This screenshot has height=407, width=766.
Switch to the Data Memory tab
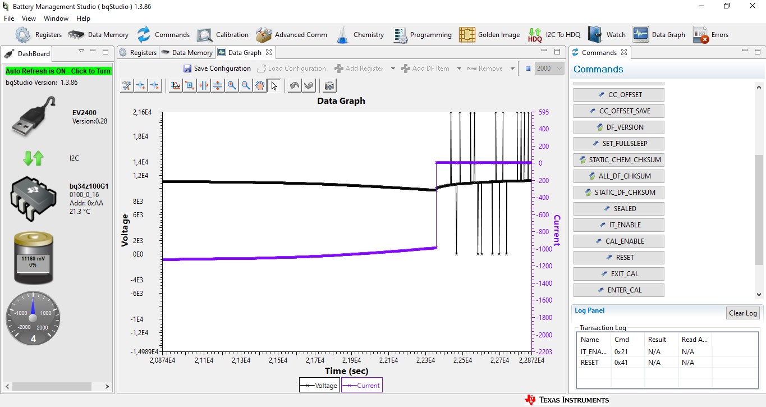[x=187, y=53]
